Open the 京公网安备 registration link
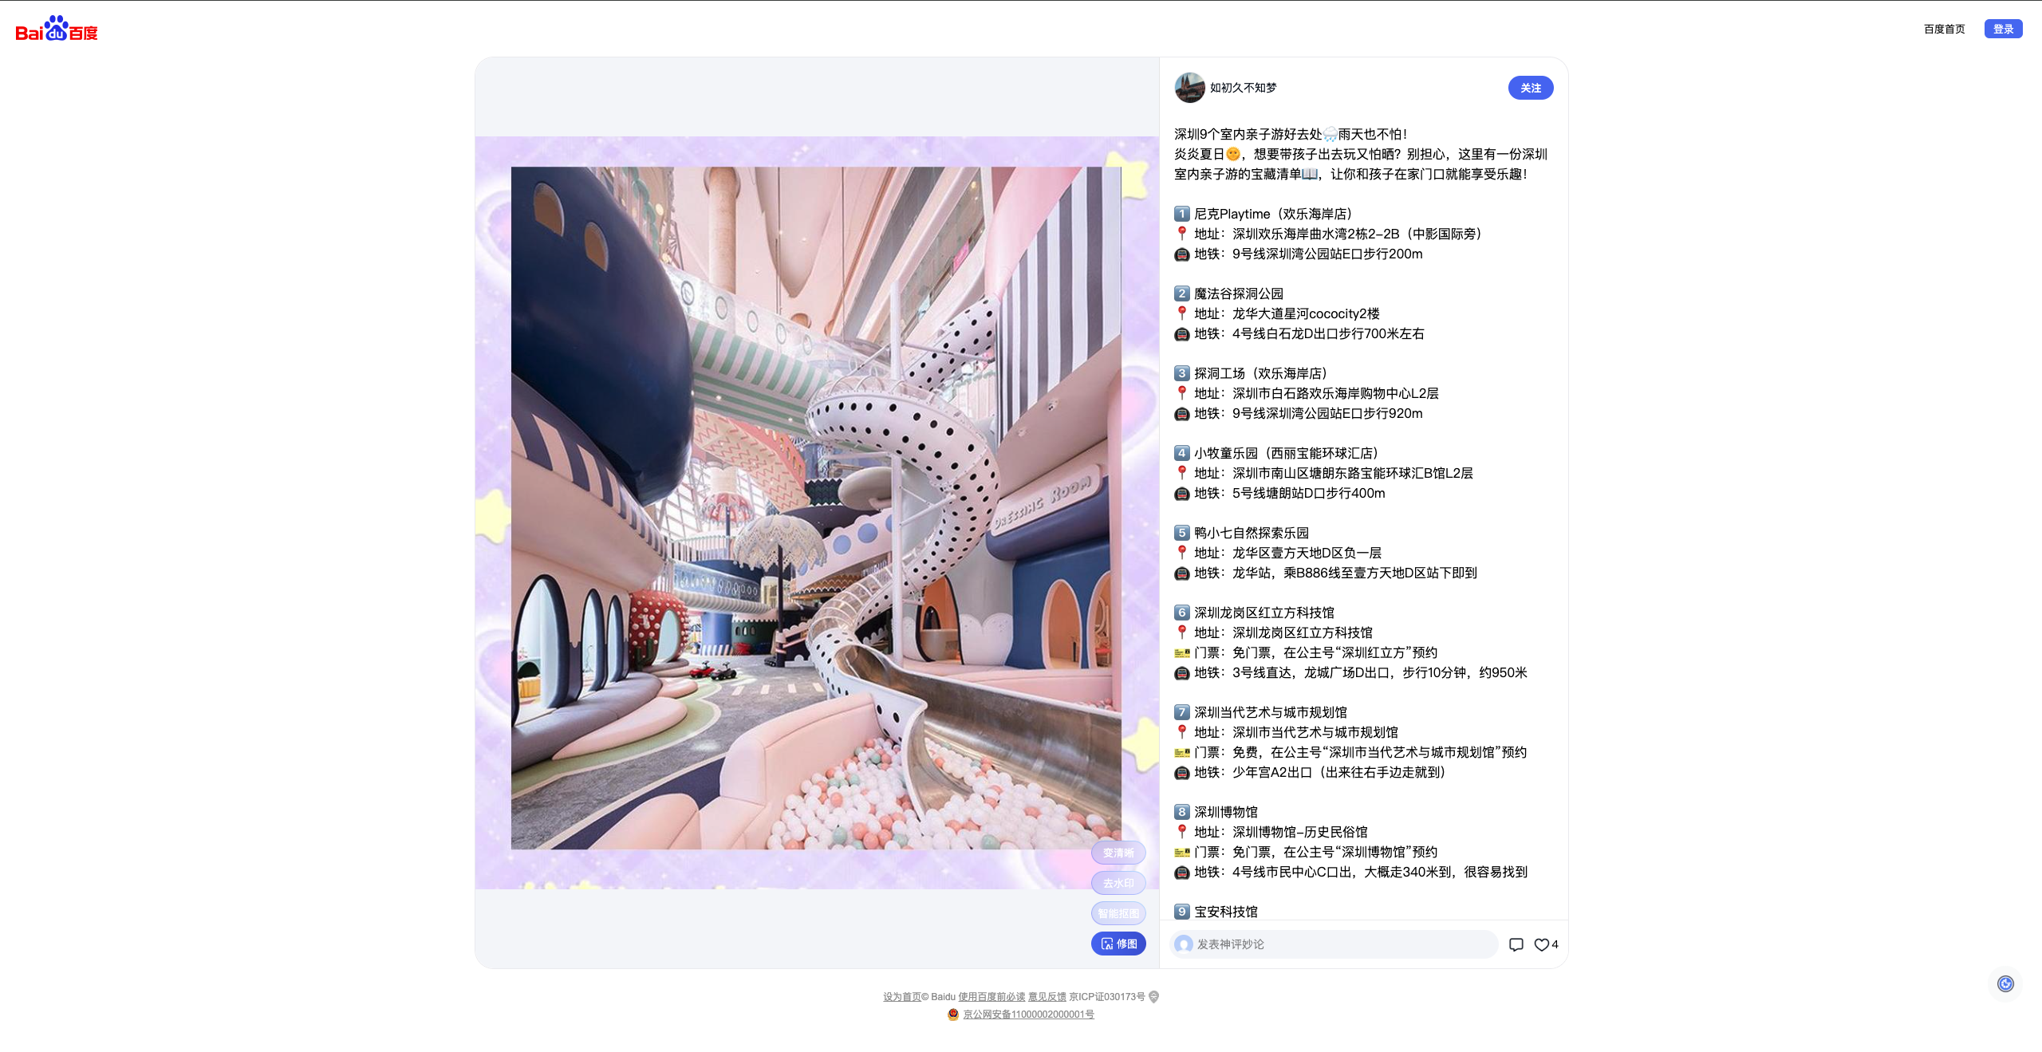 point(1027,1015)
